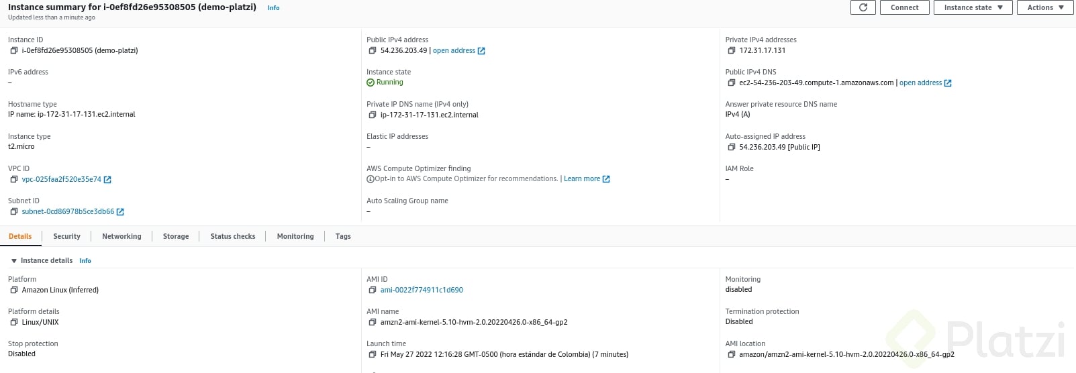Copy the Subnet ID
The height and width of the screenshot is (373, 1076).
click(x=13, y=211)
